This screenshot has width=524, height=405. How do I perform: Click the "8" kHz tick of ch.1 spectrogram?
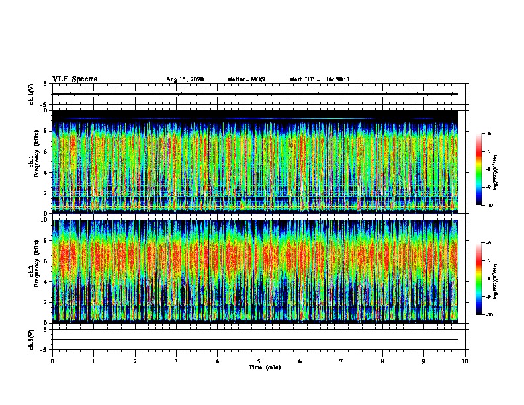(x=46, y=131)
